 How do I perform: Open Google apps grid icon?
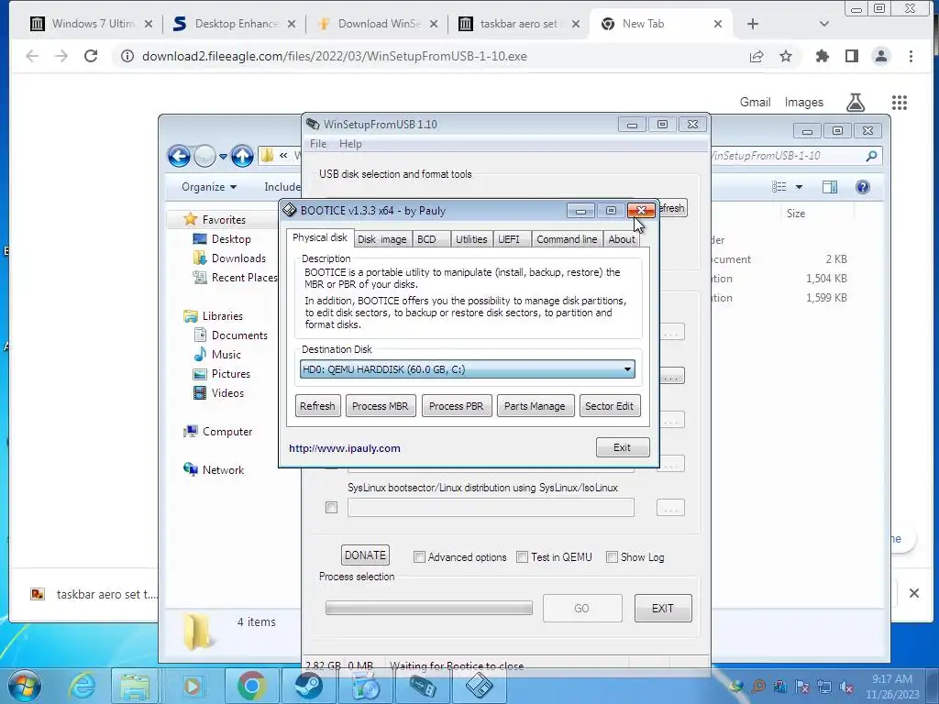(x=899, y=103)
